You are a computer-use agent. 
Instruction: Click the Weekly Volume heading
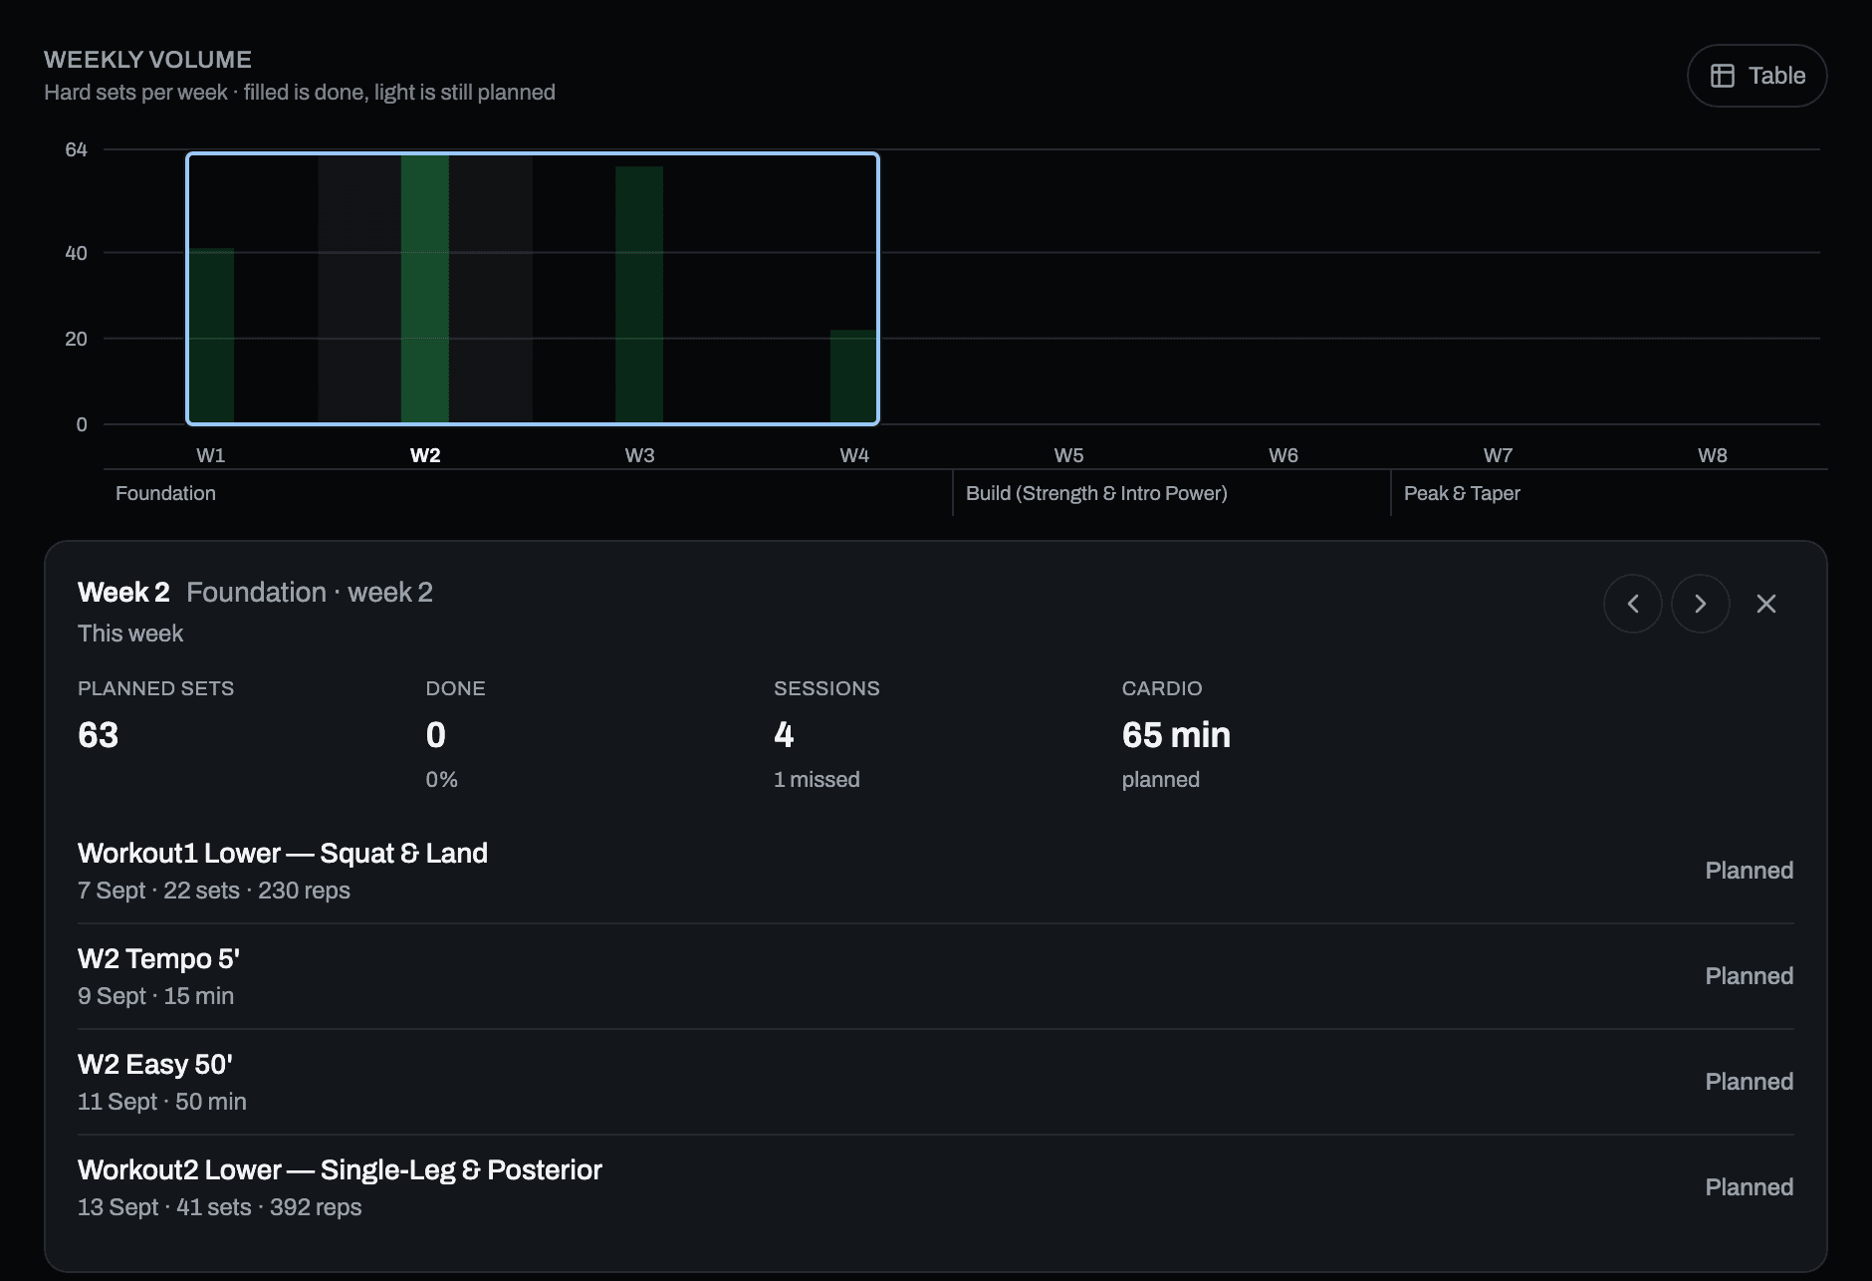coord(147,60)
